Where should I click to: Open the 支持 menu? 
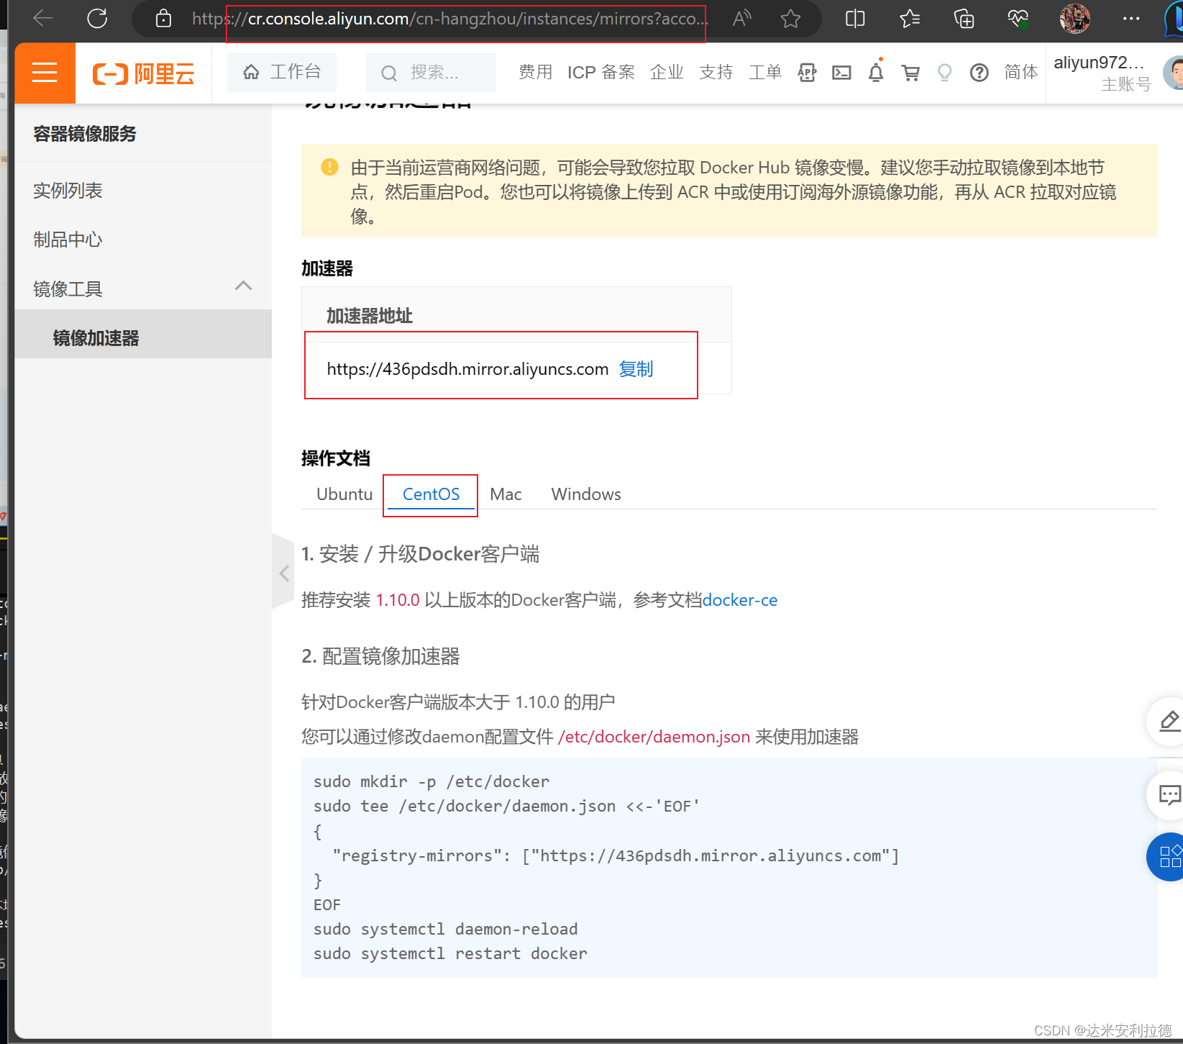click(716, 72)
